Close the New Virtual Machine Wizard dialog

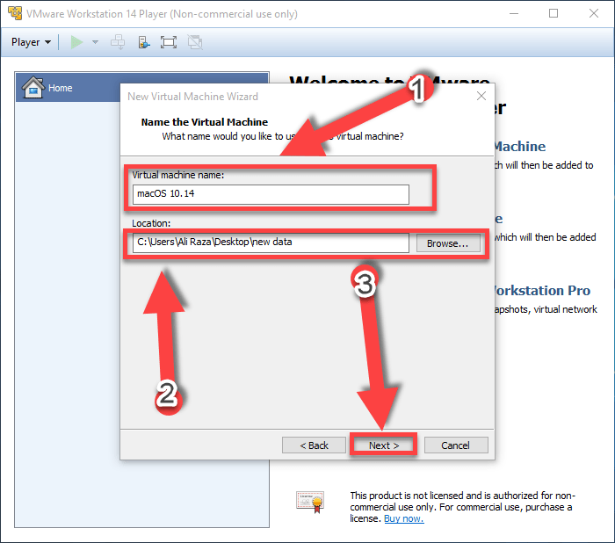(481, 96)
